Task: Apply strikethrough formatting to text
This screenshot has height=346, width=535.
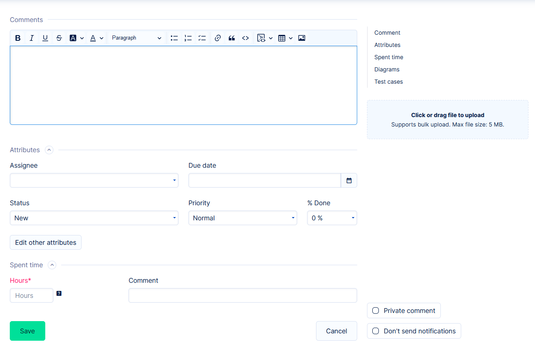Action: click(59, 38)
